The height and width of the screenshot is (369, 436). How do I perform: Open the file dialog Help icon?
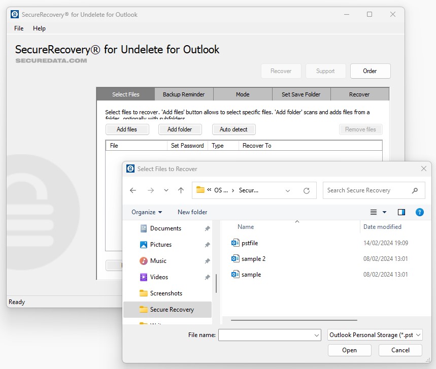coord(419,212)
